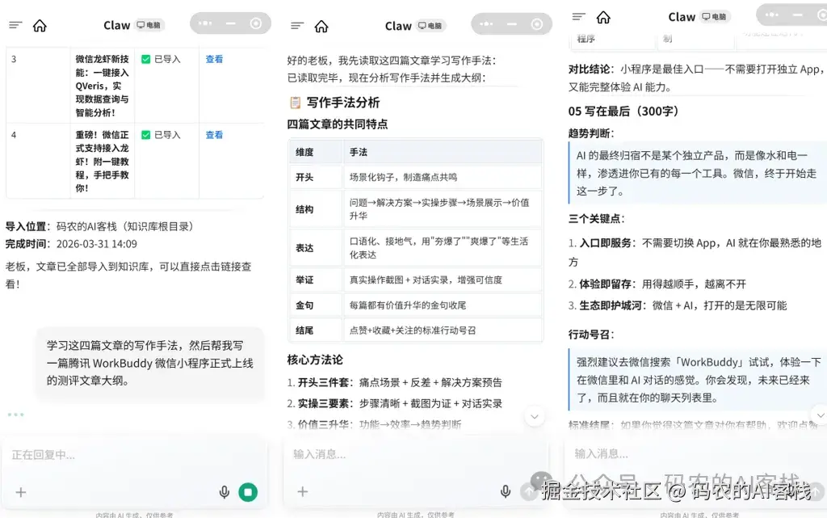Tap the clipboard emoji before 写作手法分析
This screenshot has width=827, height=518.
[x=296, y=103]
